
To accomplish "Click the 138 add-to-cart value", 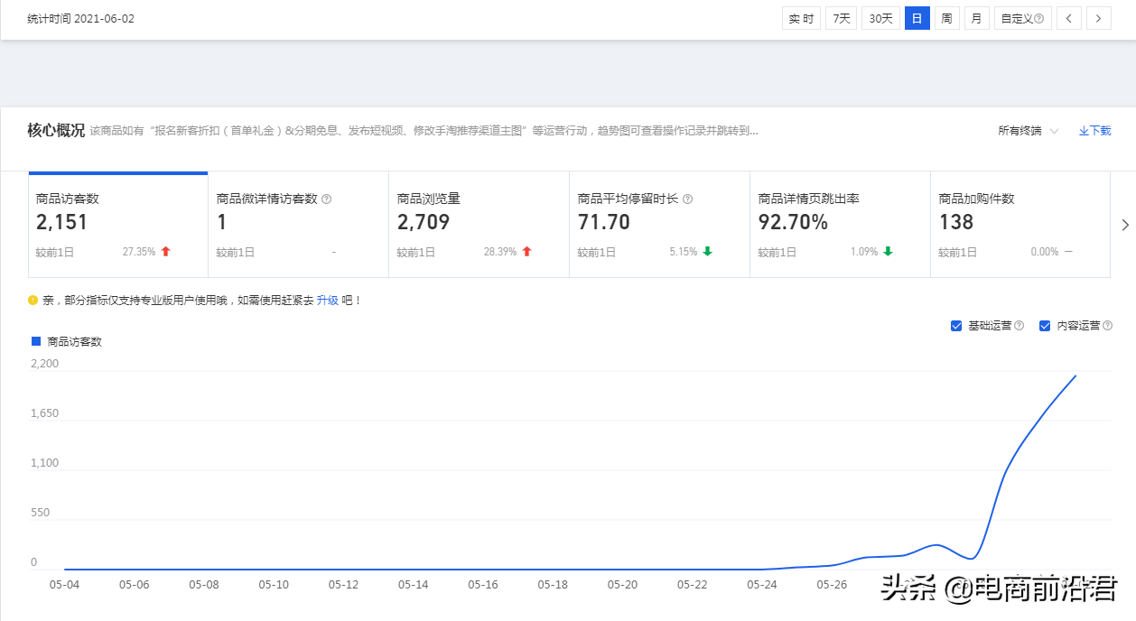I will (x=956, y=222).
